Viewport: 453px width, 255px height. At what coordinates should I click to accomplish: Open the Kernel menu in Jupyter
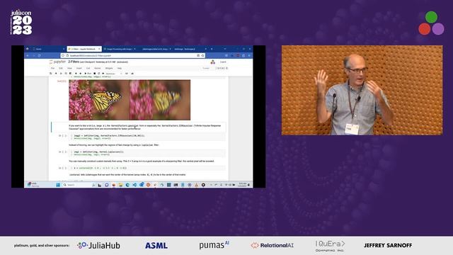[98, 68]
